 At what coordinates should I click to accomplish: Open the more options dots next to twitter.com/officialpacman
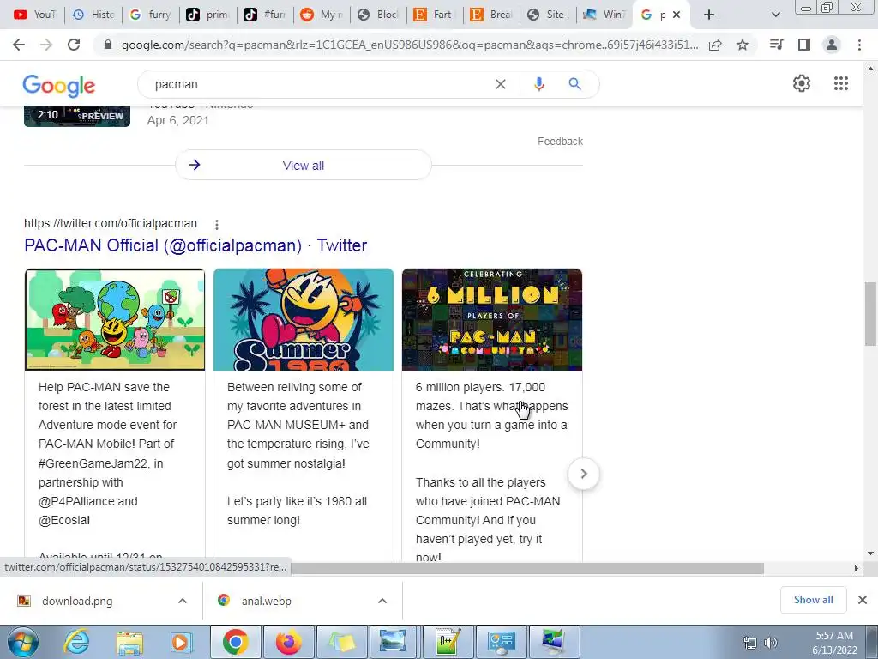pos(217,225)
